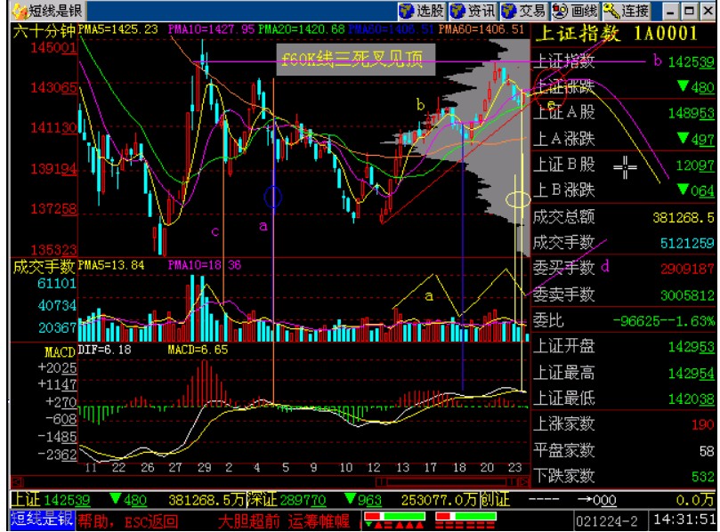Click the 5121259 volume value in quote panel
Screen dimensions: 720x532
687,243
